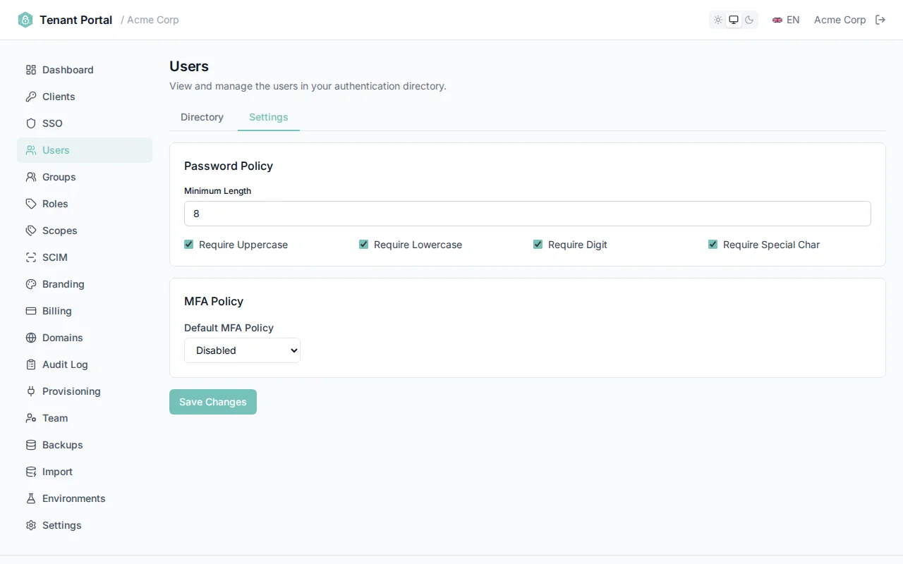Viewport: 903px width, 564px height.
Task: Click the logout arrow icon
Action: (880, 20)
